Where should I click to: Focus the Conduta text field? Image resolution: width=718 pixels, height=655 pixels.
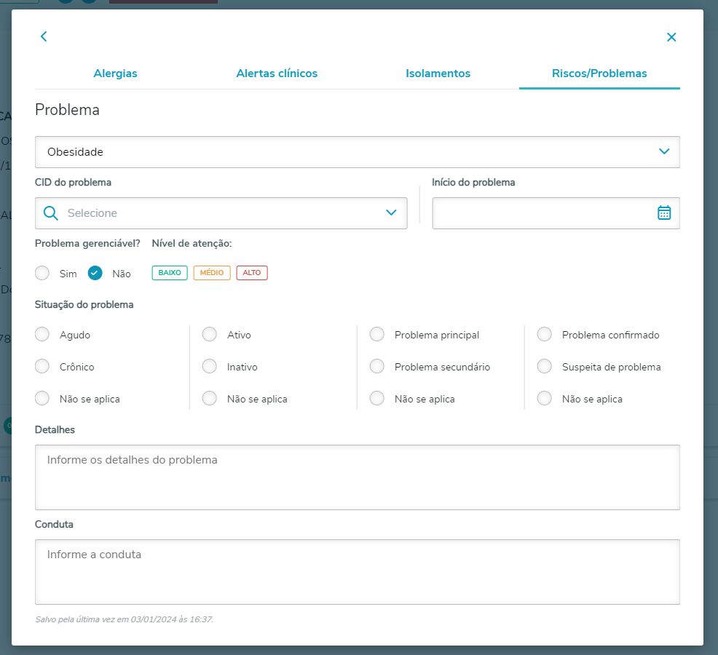click(357, 571)
